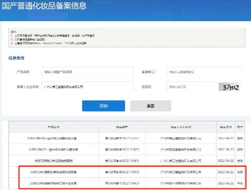
Task: Click the 信息查询 section heading
Action: (16, 58)
